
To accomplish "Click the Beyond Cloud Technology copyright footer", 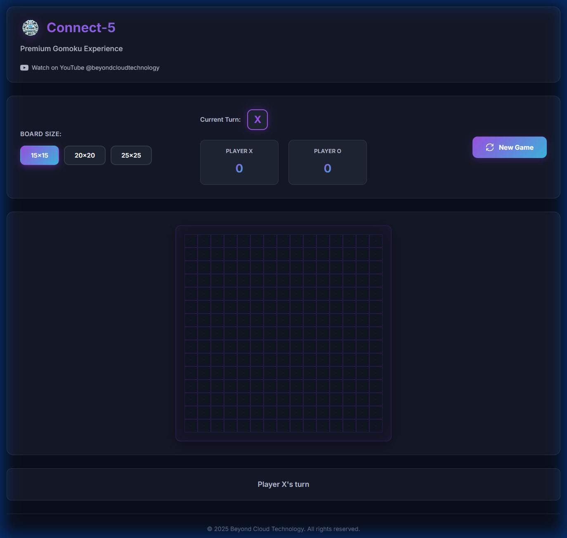I will coord(283,529).
